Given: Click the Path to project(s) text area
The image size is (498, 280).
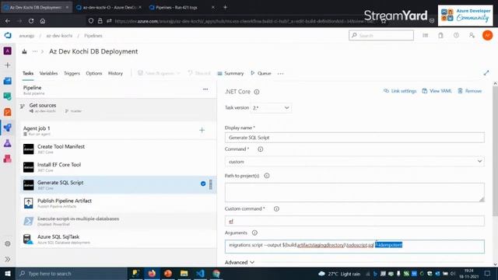Looking at the screenshot, I should tap(355, 192).
